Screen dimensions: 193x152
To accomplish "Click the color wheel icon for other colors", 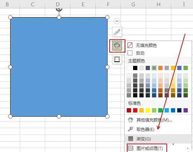I will point(130,120).
